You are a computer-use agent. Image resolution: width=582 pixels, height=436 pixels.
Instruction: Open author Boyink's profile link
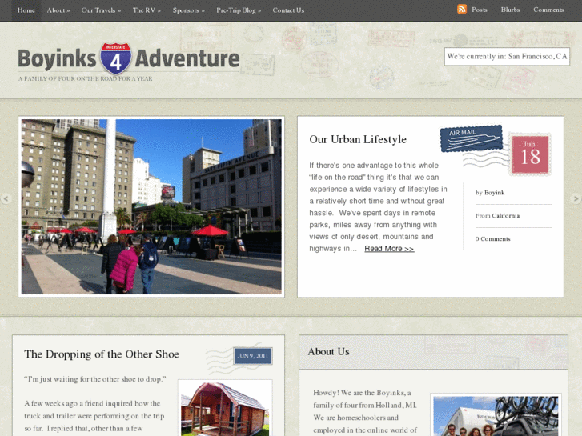click(494, 193)
